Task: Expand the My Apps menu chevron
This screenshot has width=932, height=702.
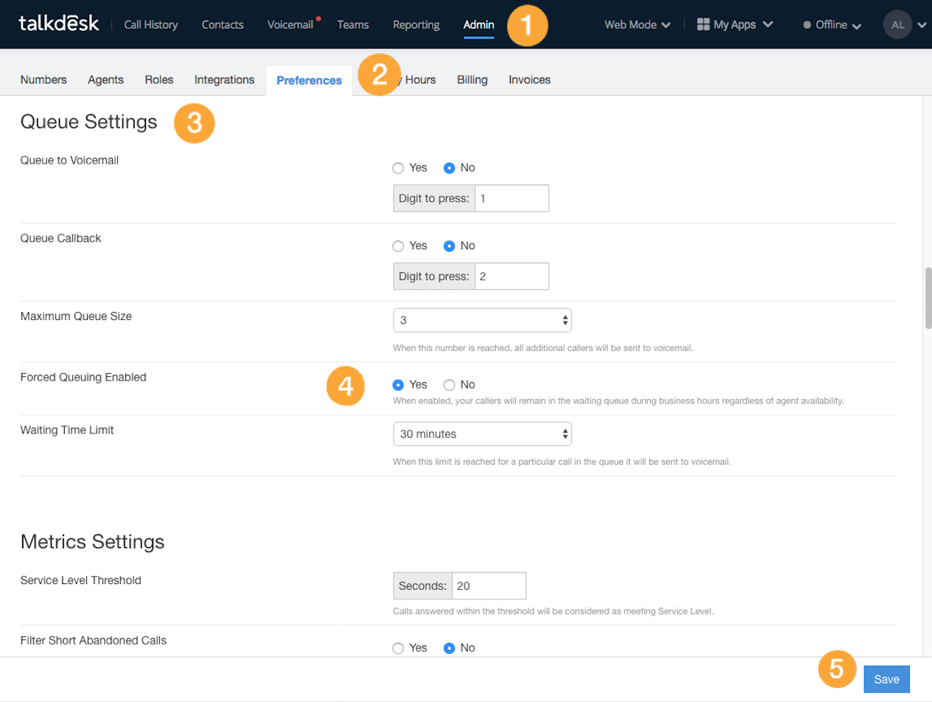Action: (768, 24)
